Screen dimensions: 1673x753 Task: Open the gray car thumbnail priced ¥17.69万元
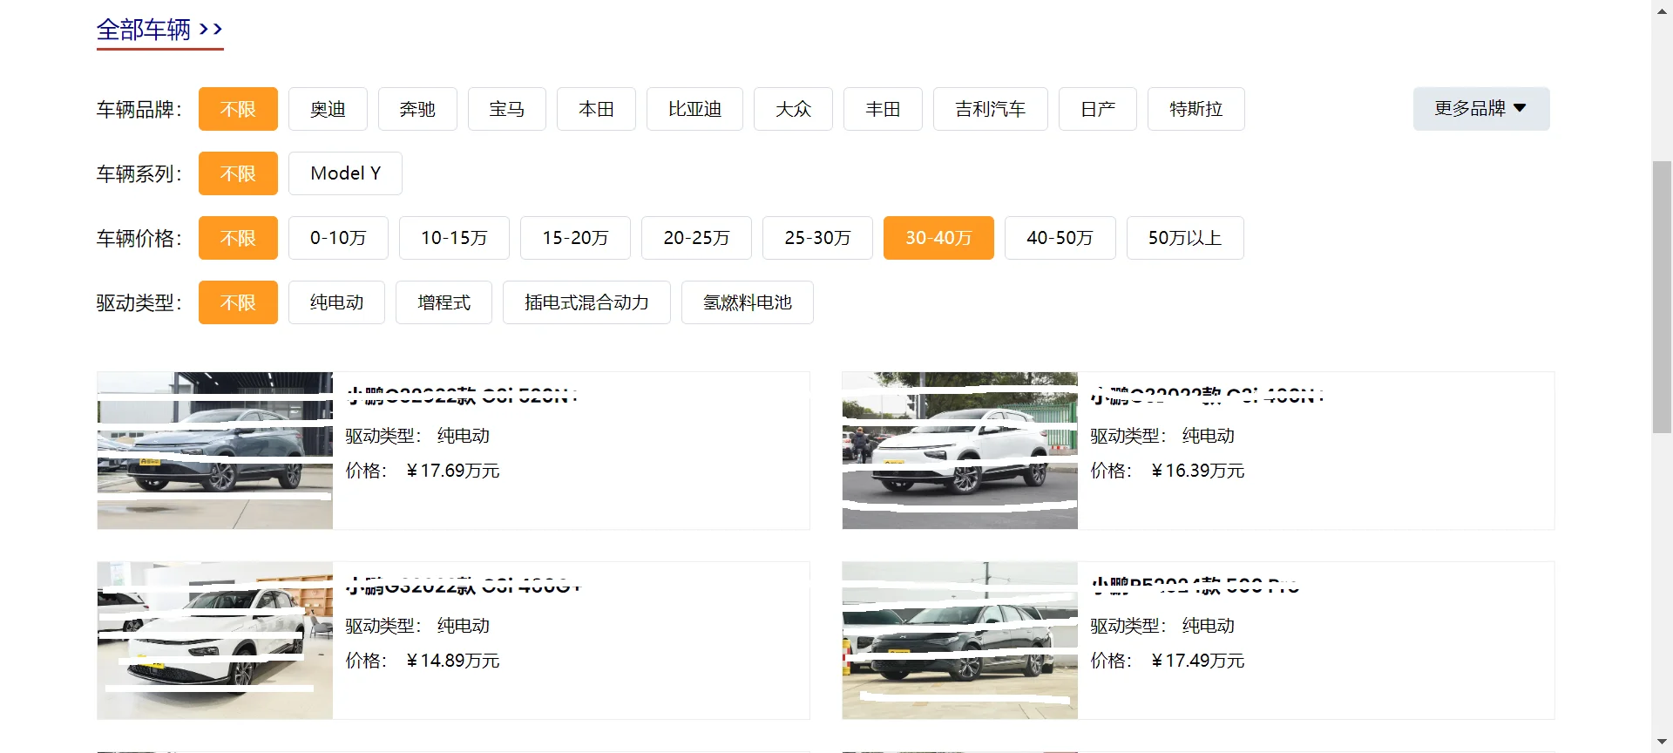pyautogui.click(x=215, y=451)
